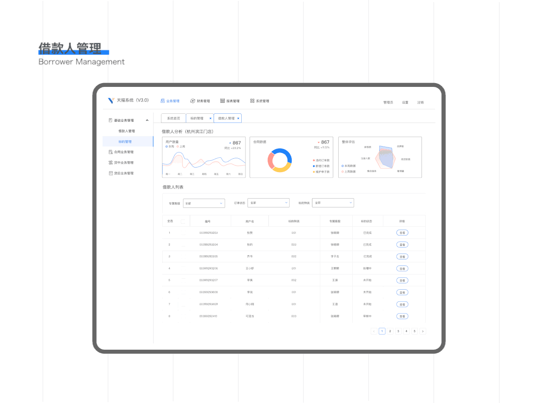Viewport: 538px width, 403px height.
Task: Toggle 新增订单数 legend in donut chart
Action: click(x=321, y=166)
